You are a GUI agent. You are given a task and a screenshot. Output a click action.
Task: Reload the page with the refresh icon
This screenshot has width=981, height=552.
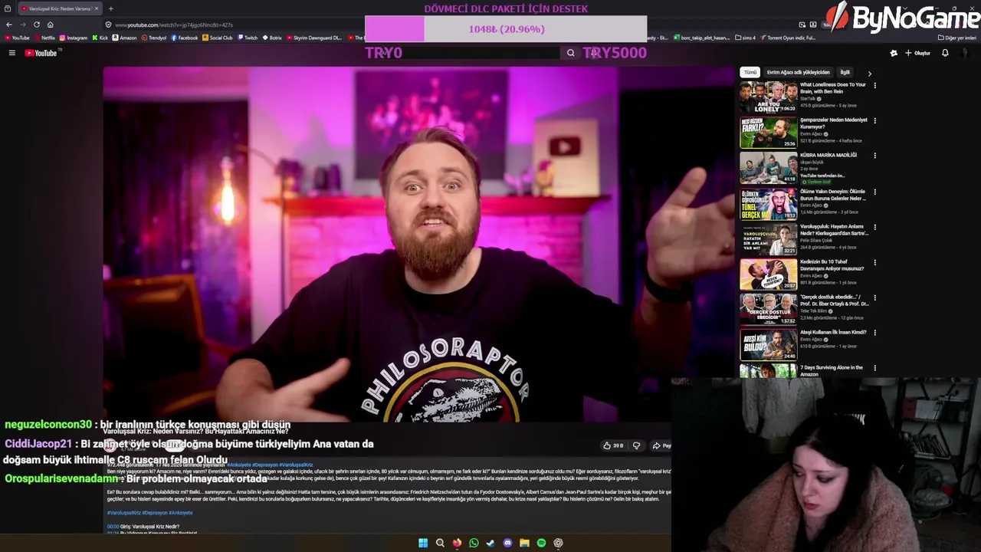[x=36, y=25]
